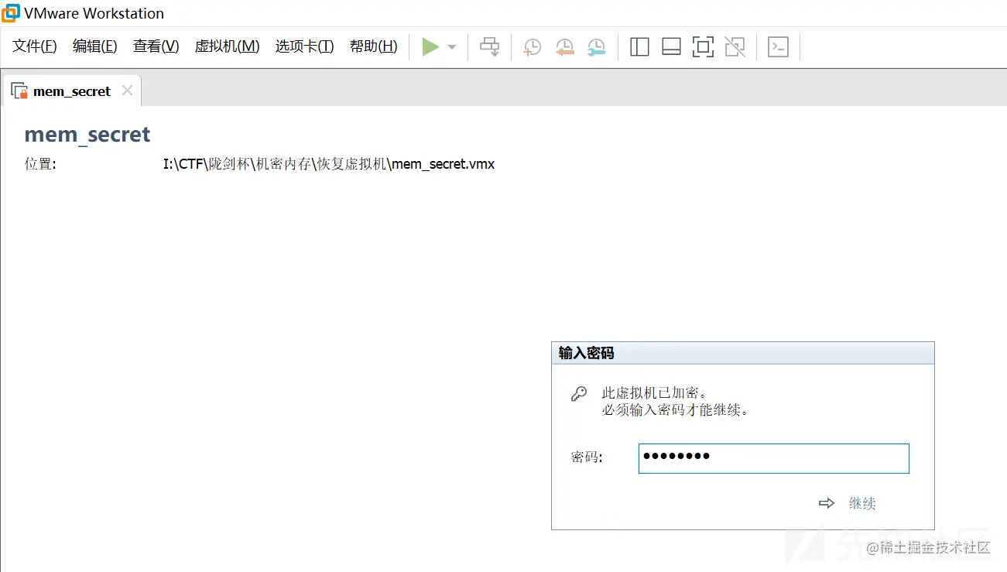Click the 输入密码 dialog title bar

(x=742, y=353)
